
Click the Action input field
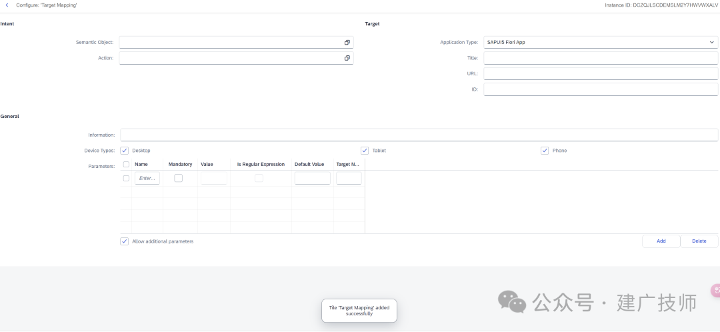click(x=236, y=58)
